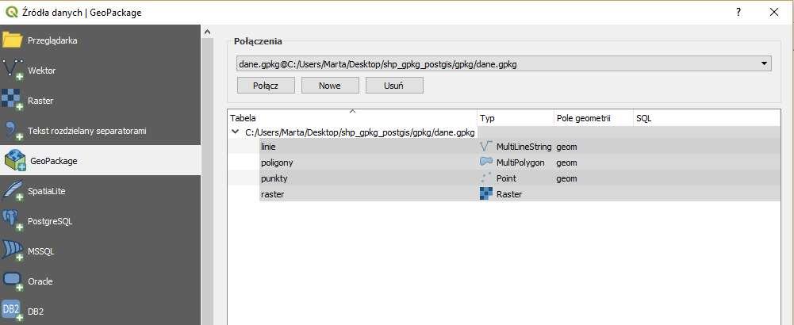
Task: Click the geom cell for poligony
Action: (x=566, y=162)
